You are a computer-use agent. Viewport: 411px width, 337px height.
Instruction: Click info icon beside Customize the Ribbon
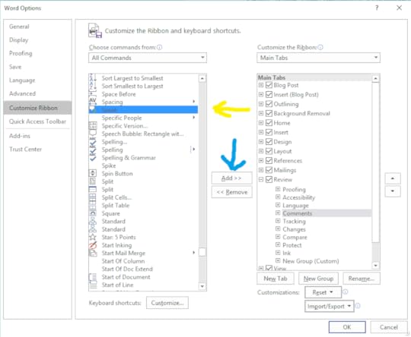point(320,47)
